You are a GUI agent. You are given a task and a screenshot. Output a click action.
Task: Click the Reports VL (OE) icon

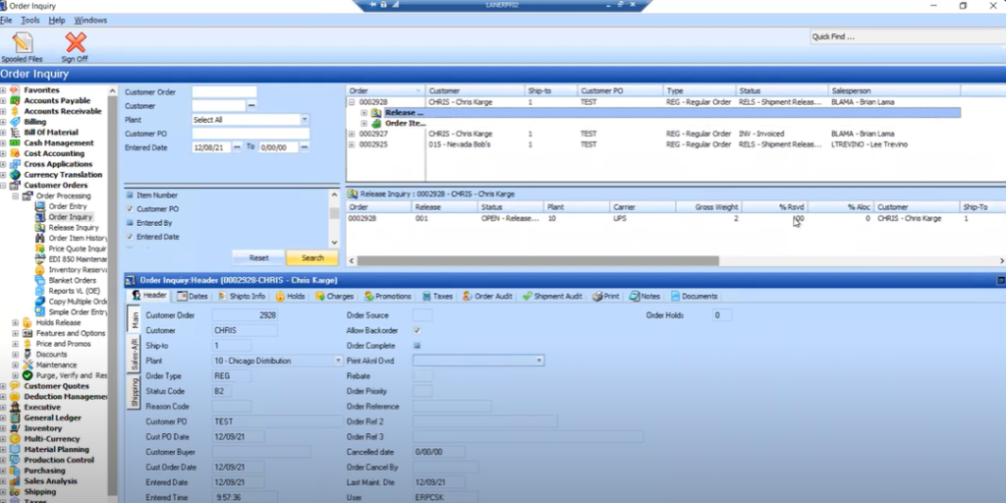(x=39, y=291)
